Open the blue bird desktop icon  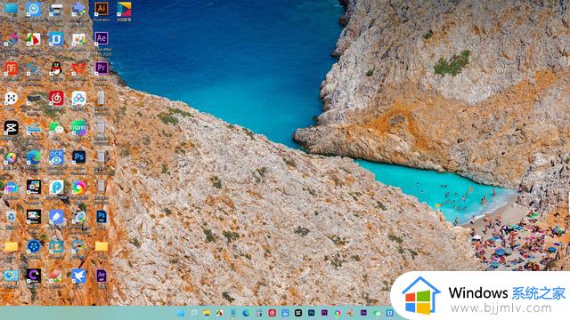[x=78, y=276]
